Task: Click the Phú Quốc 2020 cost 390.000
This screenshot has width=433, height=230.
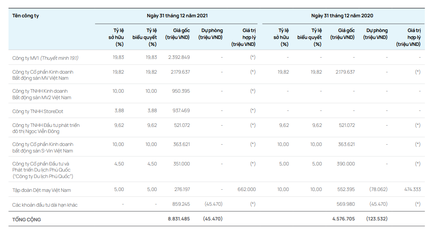Action: click(x=346, y=164)
